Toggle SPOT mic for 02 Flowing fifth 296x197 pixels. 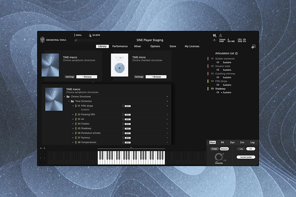coord(128,115)
